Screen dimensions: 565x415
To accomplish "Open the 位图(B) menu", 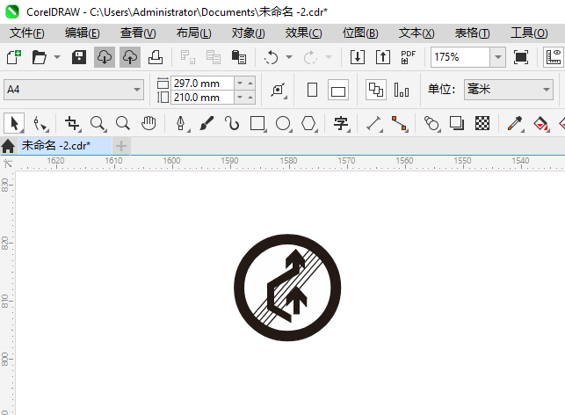I will pyautogui.click(x=360, y=33).
